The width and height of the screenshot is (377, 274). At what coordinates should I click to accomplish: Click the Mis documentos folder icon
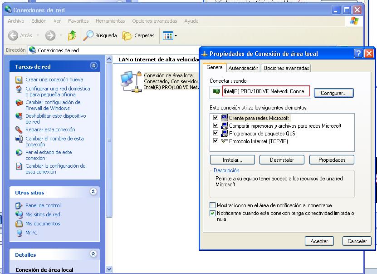pyautogui.click(x=19, y=224)
